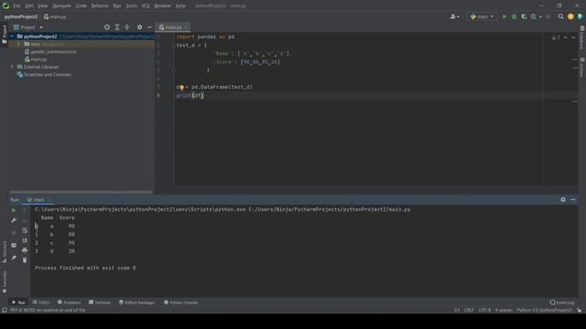Open the View menu
The image size is (586, 329).
coord(42,6)
